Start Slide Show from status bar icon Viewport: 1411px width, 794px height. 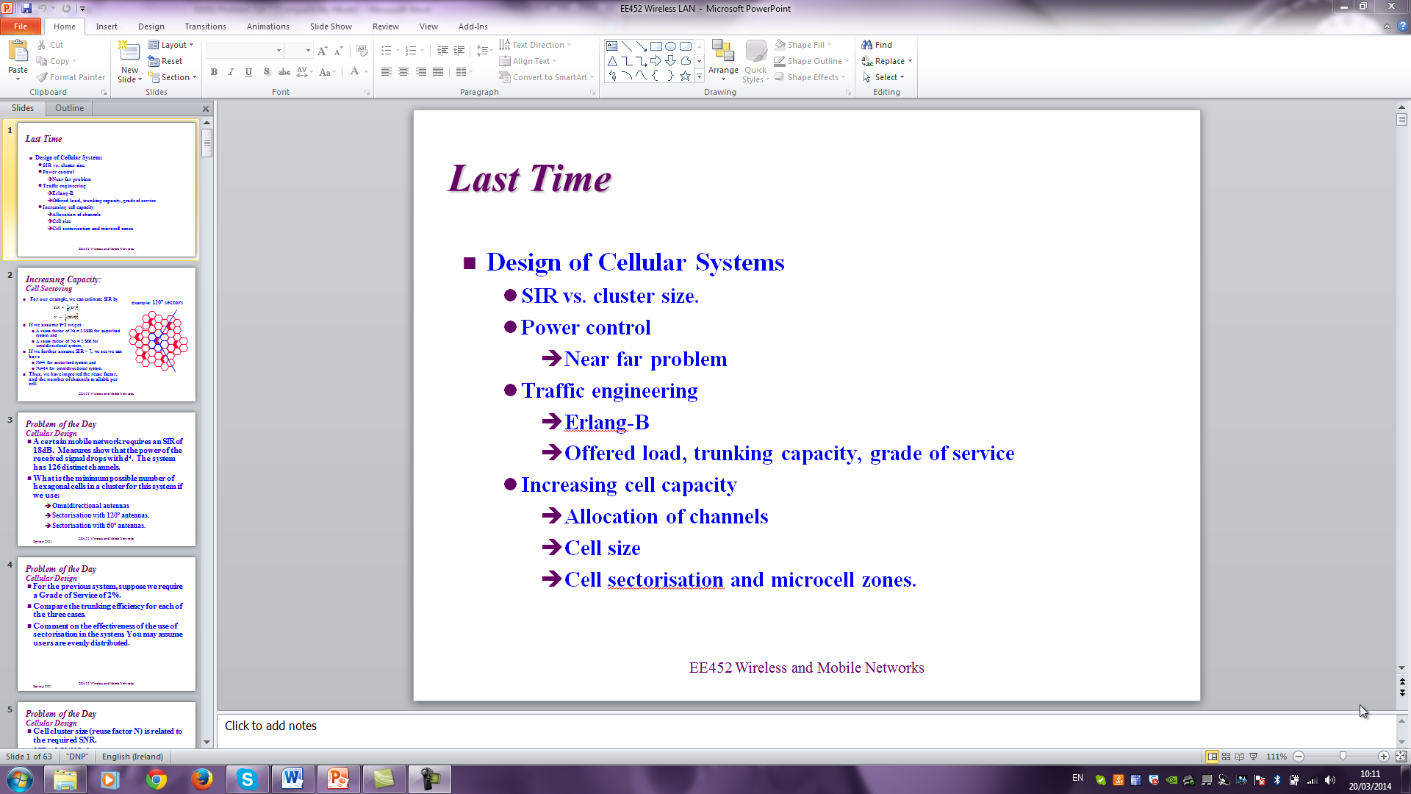[1254, 757]
